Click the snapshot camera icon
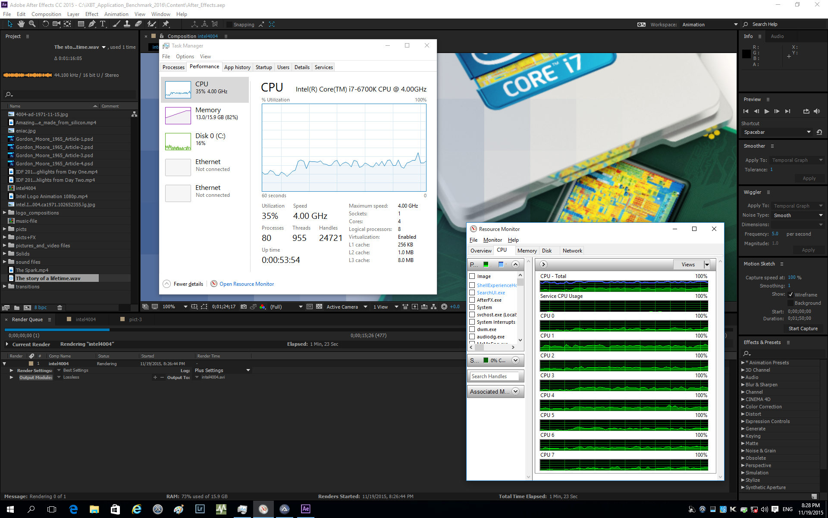The height and width of the screenshot is (518, 828). 244,307
